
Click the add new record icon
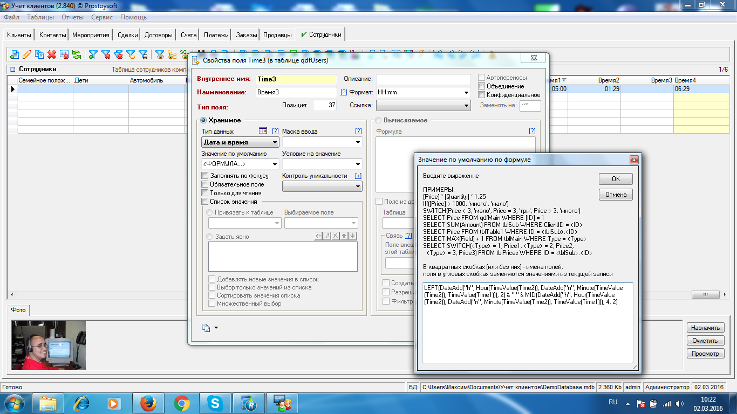(15, 54)
